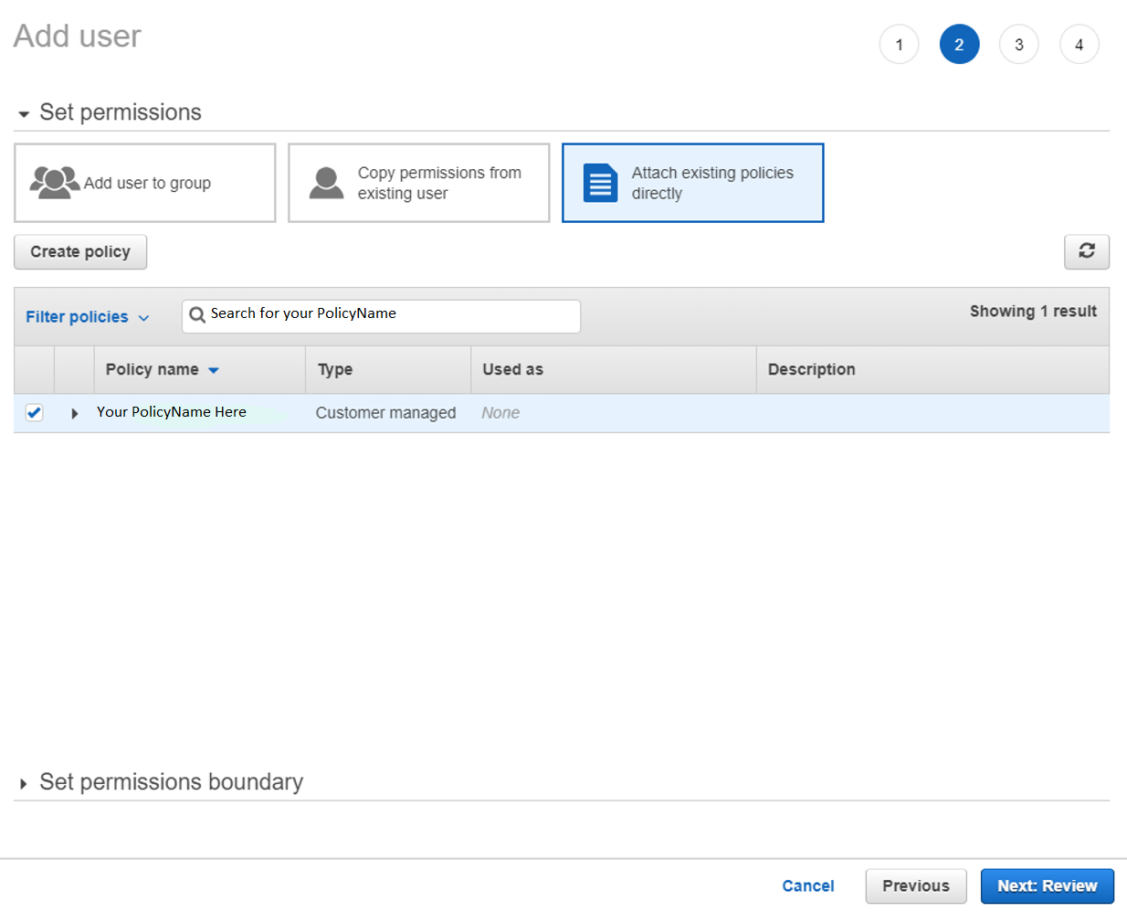The width and height of the screenshot is (1127, 912).
Task: Click the policy document icon
Action: pos(600,183)
